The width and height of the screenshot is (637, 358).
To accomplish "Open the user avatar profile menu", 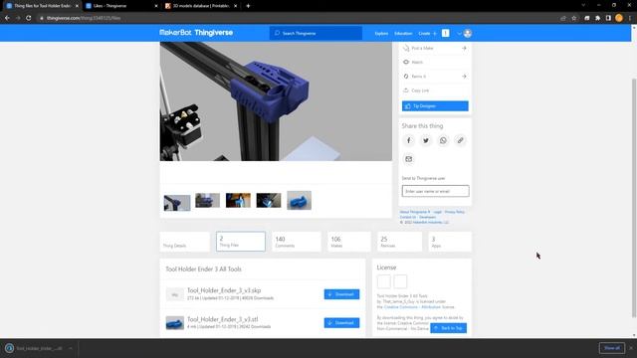I will coord(468,33).
